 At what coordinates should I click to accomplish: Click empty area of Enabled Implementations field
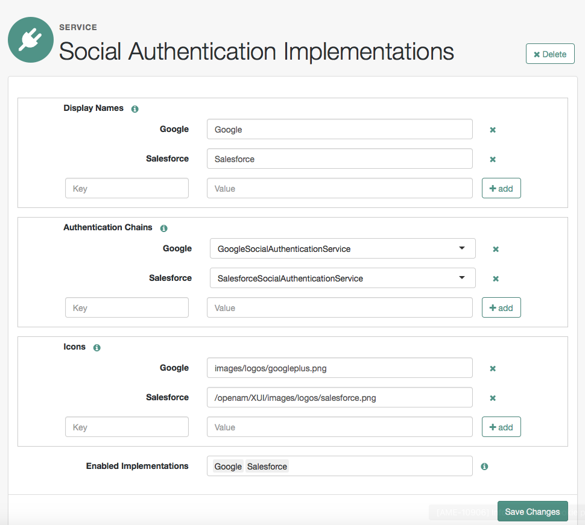[381, 466]
